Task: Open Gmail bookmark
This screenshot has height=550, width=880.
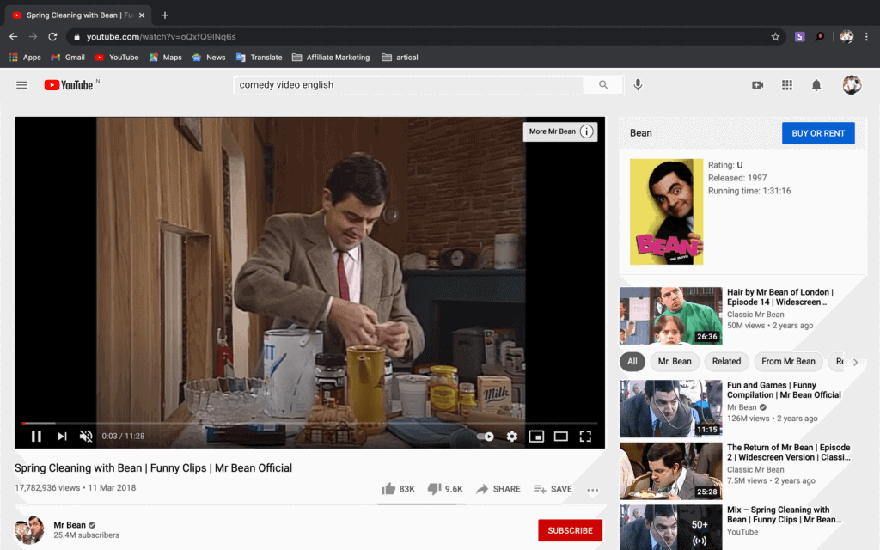Action: point(68,58)
